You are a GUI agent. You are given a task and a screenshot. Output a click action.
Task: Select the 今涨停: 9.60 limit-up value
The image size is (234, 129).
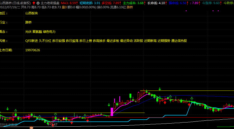211,3
